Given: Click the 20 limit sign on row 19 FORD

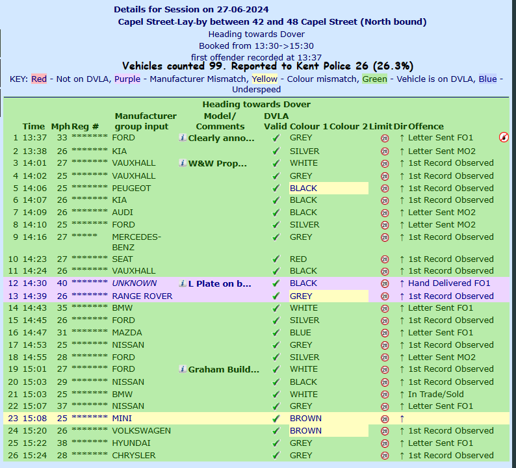Looking at the screenshot, I should coord(385,370).
